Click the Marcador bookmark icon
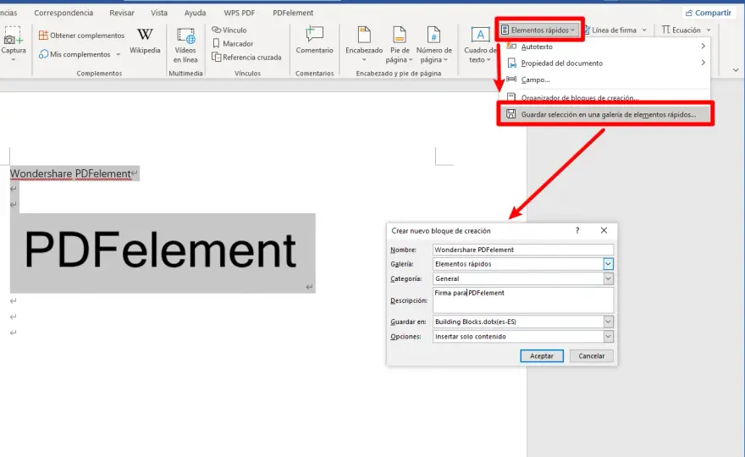Viewport: 745px width, 457px height. click(x=216, y=44)
